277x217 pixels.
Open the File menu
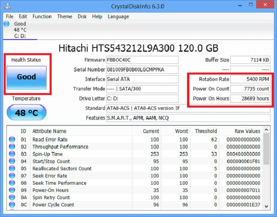click(x=9, y=16)
